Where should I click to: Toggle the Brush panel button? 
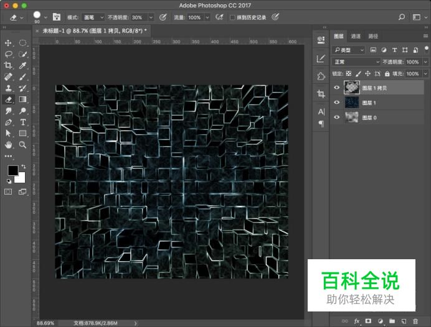[x=57, y=17]
